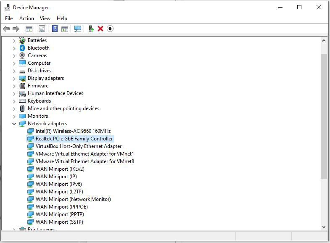Screen dimensions: 330x243
Task: Click the red X Uninstall device icon
Action: 100,29
